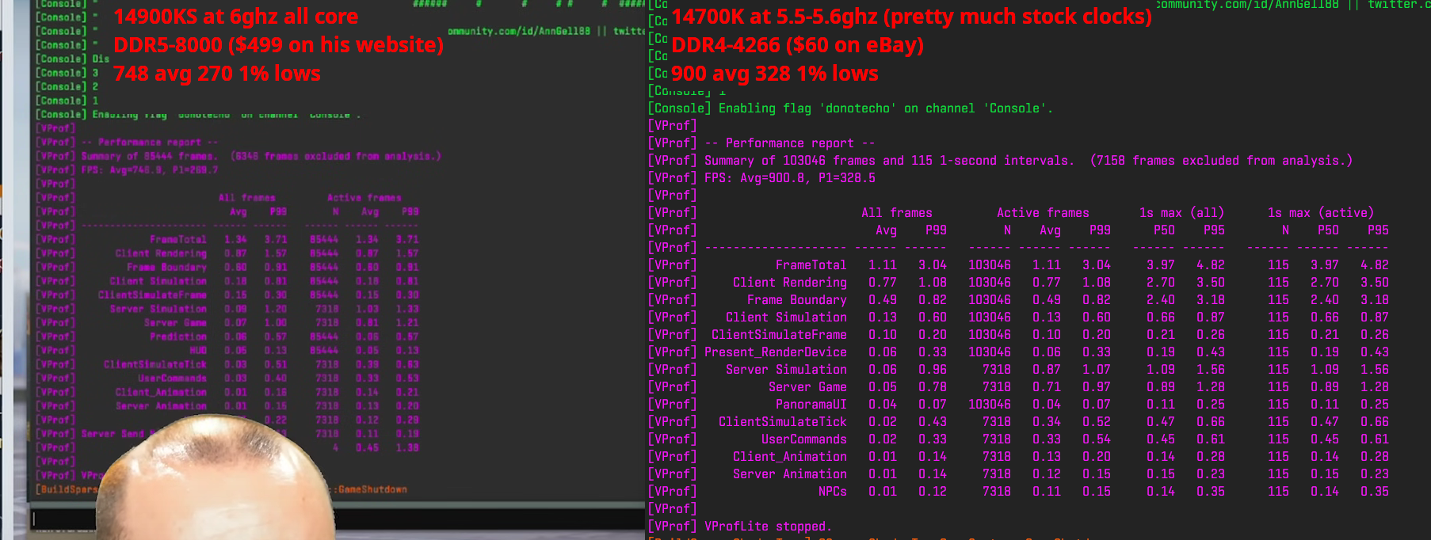
Task: Click 'All frames' header in left console
Action: click(247, 198)
